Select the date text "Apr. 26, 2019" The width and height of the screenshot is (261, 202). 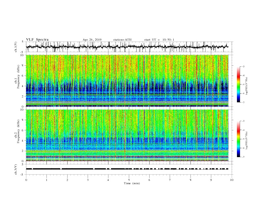pyautogui.click(x=92, y=40)
